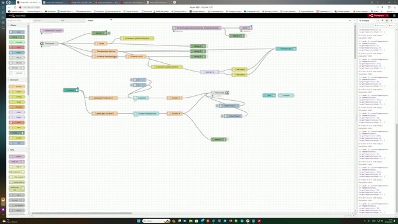This screenshot has height=224, width=398.
Task: Click the canvas horizontal scrollbar
Action: (x=81, y=213)
